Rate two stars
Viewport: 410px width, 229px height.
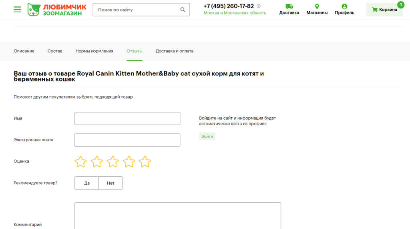97,162
